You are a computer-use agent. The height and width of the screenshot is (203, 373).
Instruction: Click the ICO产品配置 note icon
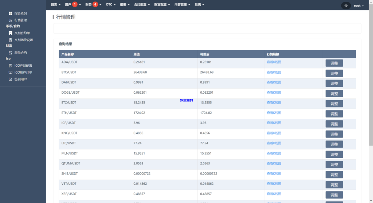(11, 66)
